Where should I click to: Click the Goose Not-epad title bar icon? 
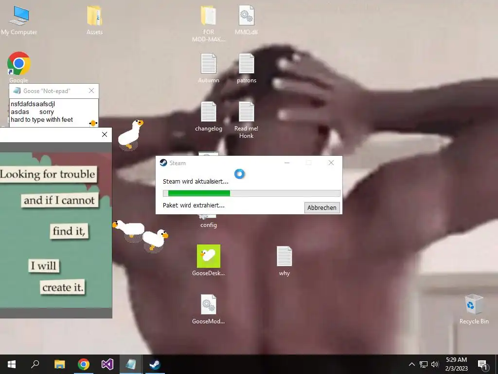pos(17,91)
